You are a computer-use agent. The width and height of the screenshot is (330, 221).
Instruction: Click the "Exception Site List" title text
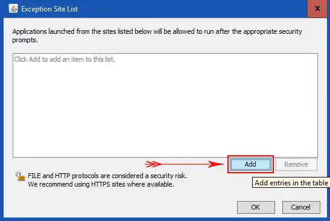coord(49,9)
